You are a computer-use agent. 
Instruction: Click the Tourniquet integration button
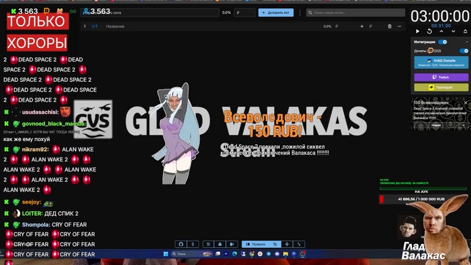point(441,87)
